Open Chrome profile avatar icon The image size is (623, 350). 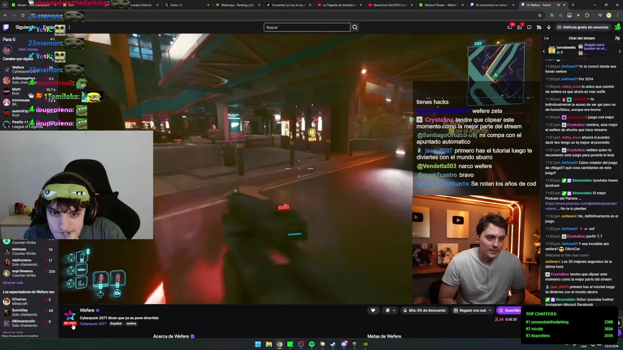tap(608, 16)
